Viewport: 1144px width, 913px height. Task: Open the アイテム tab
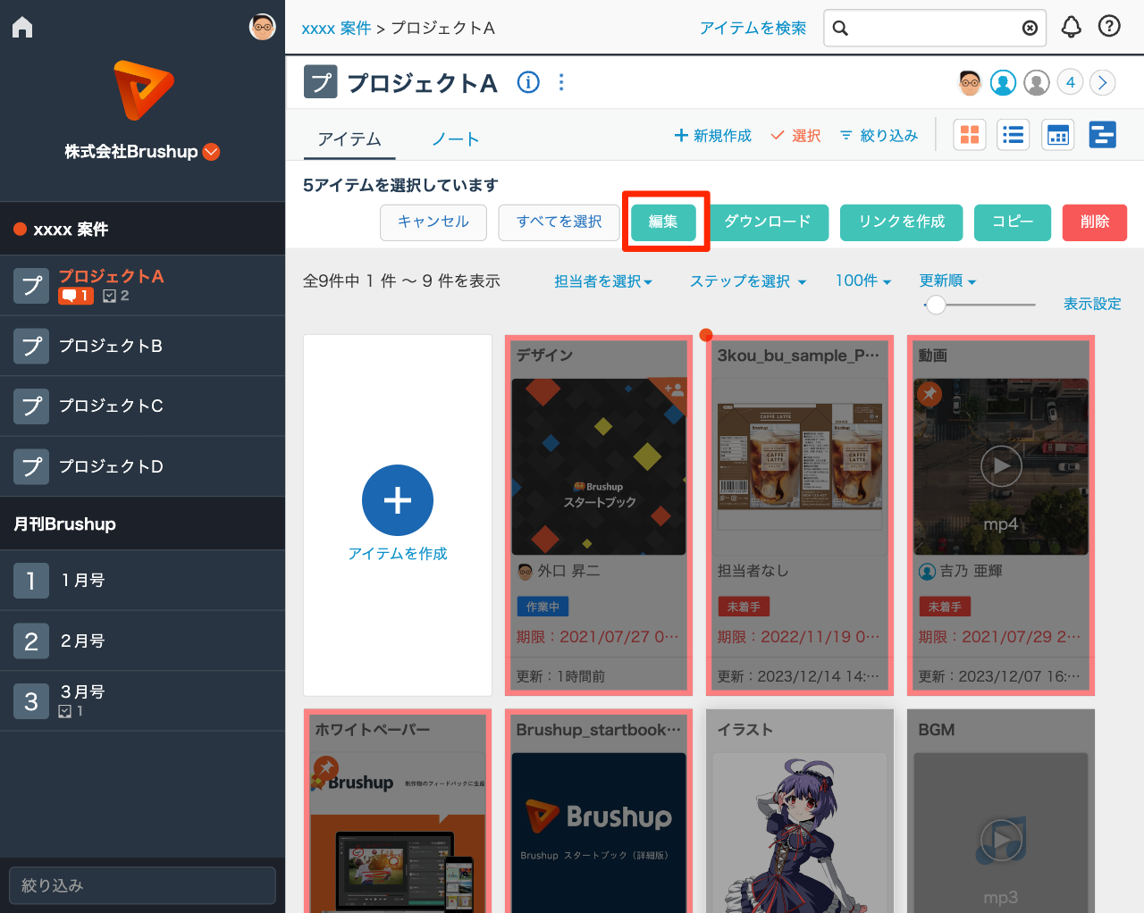pos(349,139)
